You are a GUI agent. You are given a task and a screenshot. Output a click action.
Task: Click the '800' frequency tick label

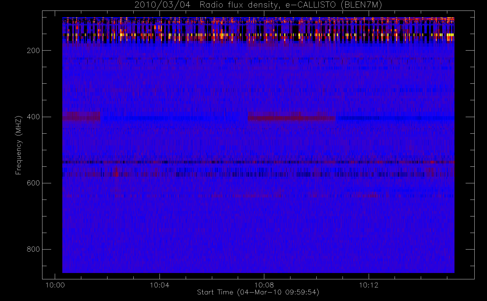[x=33, y=249]
